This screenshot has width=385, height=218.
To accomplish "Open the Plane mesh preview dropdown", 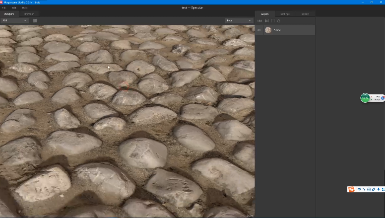I will pyautogui.click(x=239, y=21).
